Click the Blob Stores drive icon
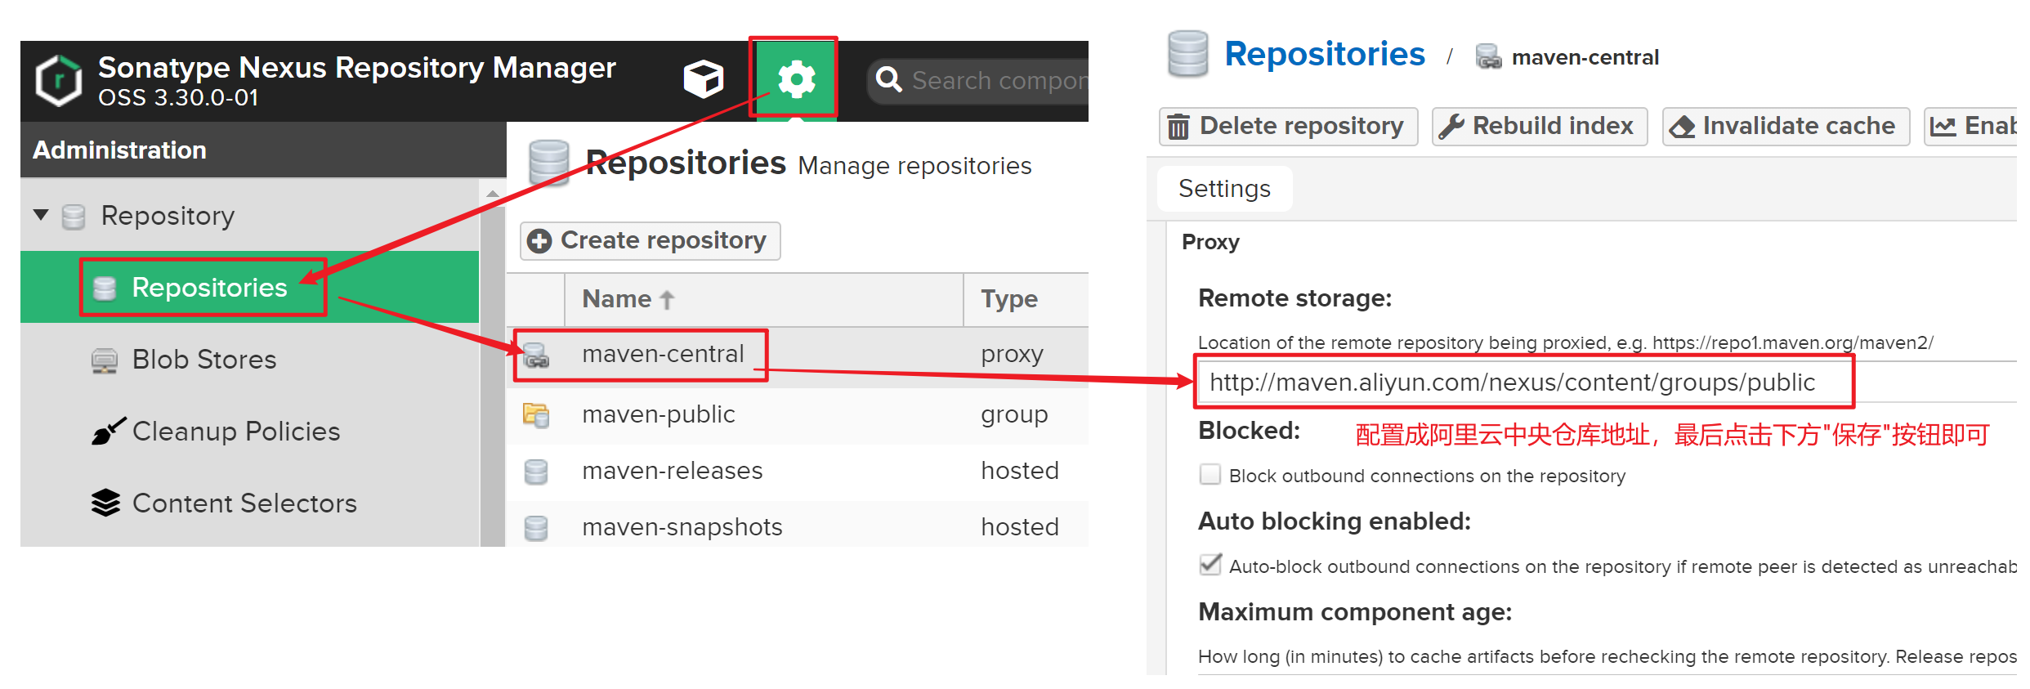Image resolution: width=2030 pixels, height=689 pixels. [105, 360]
